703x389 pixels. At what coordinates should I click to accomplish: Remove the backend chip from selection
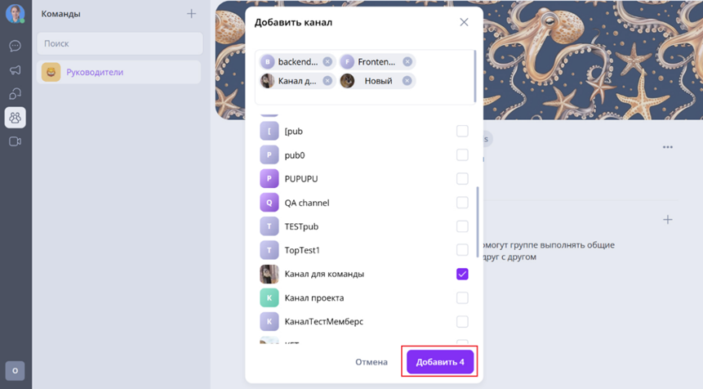tap(327, 62)
